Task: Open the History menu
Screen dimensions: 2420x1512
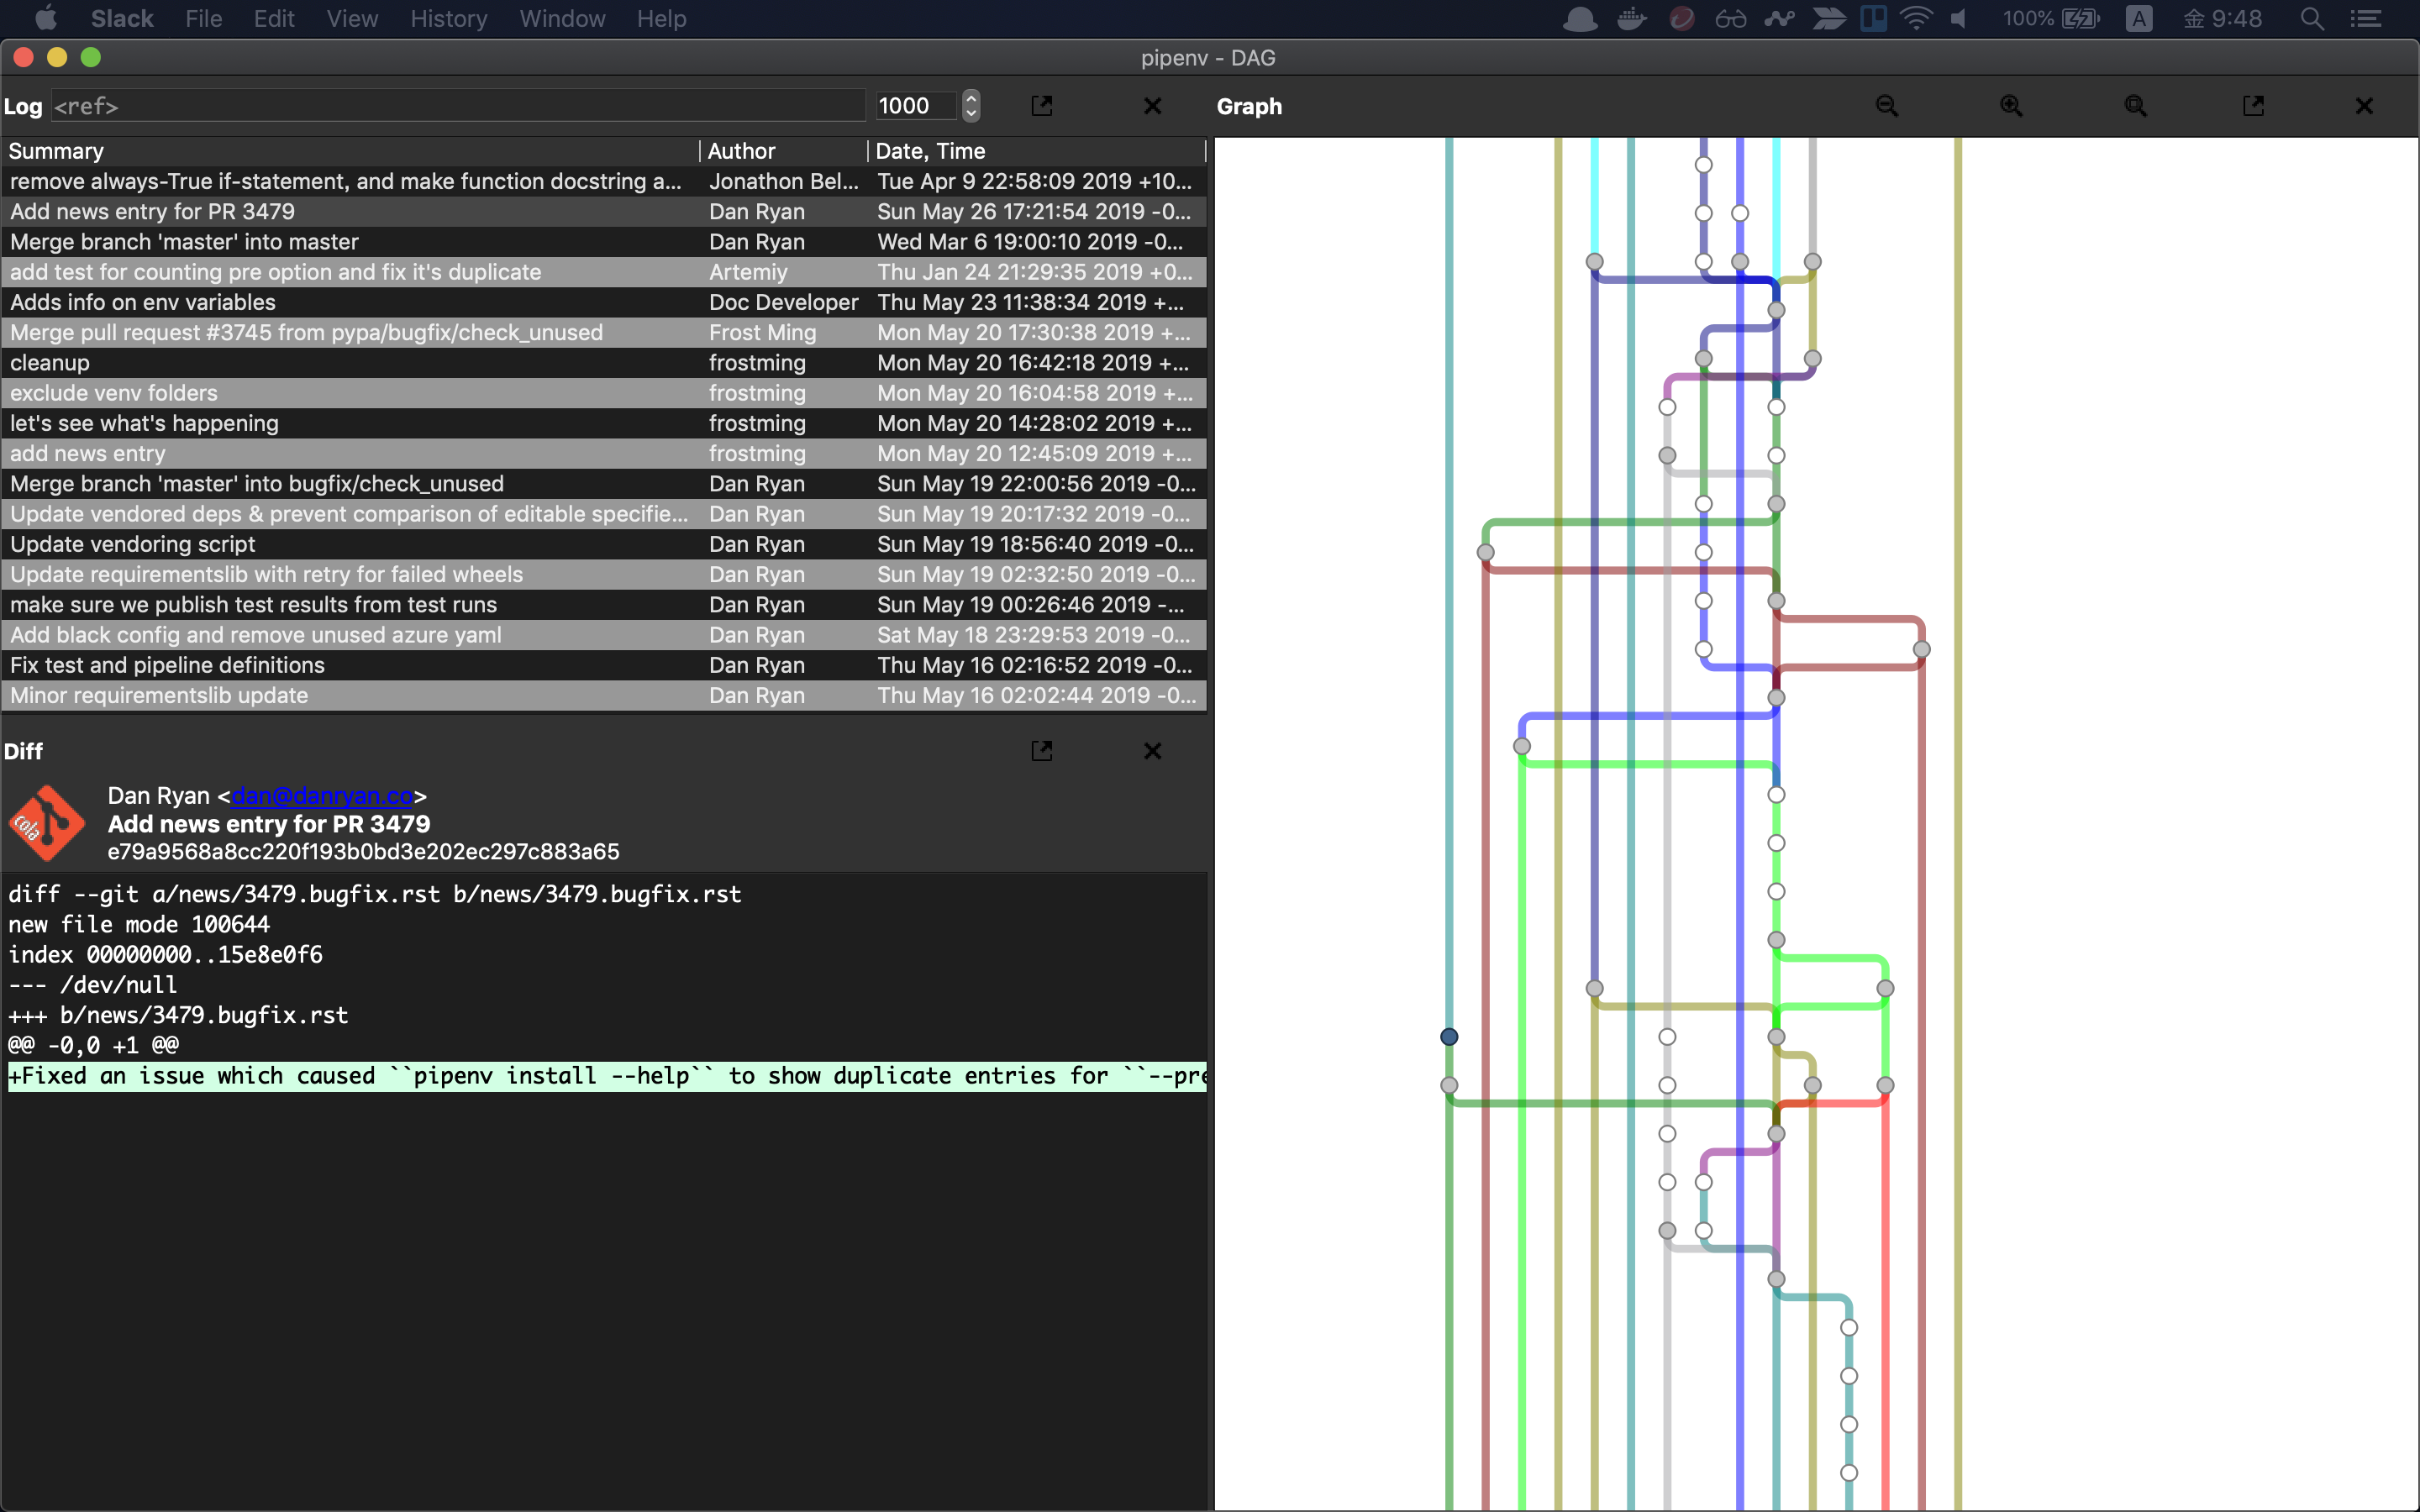Action: 448,19
